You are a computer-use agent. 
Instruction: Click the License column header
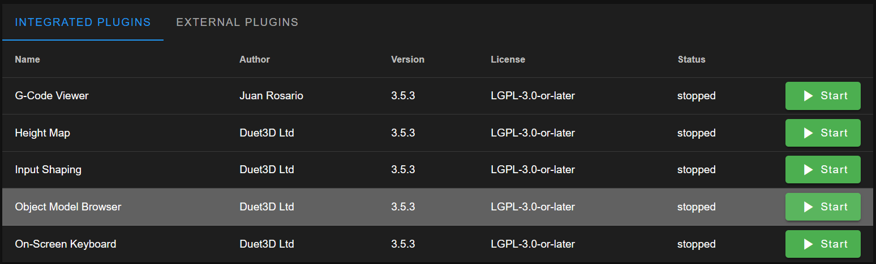tap(508, 59)
